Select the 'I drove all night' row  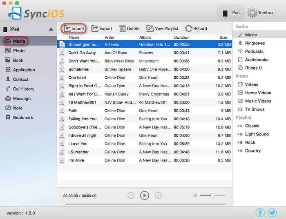[145, 136]
